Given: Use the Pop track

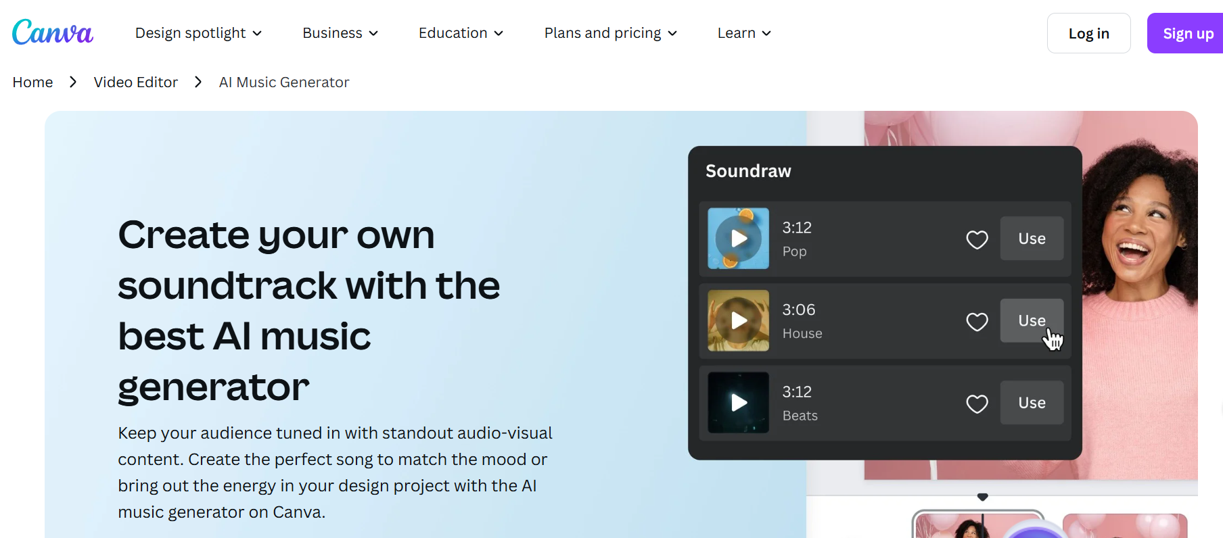Looking at the screenshot, I should click(x=1032, y=239).
